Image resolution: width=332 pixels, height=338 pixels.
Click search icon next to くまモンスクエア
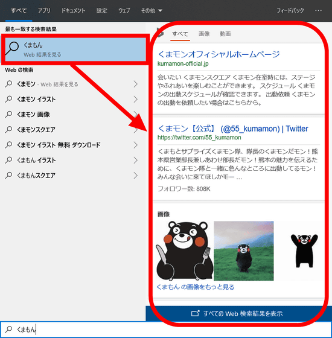pyautogui.click(x=8, y=130)
